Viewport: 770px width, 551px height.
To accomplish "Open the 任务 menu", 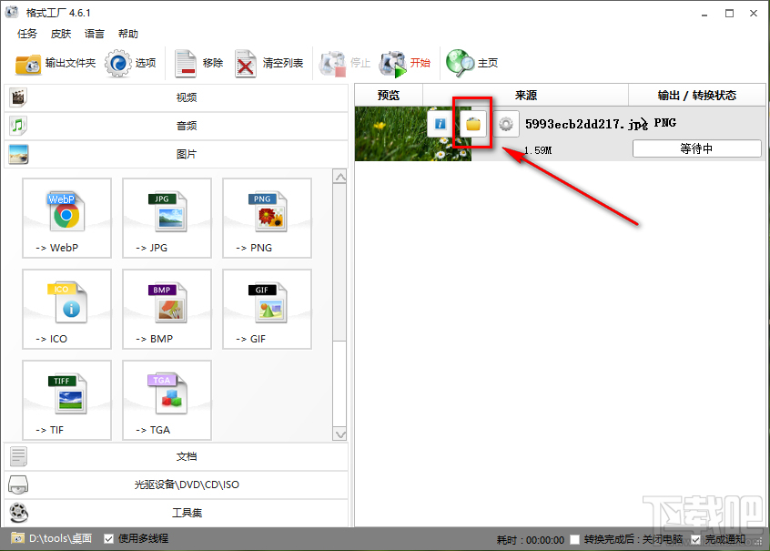I will pos(27,34).
